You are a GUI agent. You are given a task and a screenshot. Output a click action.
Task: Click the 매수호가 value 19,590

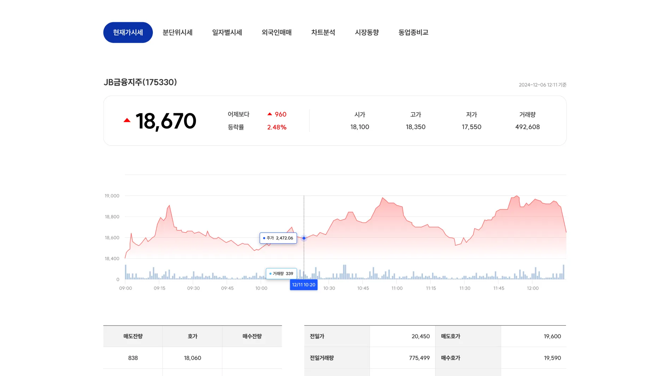(x=552, y=358)
